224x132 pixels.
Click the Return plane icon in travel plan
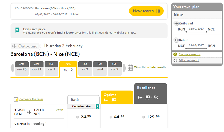pyautogui.click(x=176, y=40)
